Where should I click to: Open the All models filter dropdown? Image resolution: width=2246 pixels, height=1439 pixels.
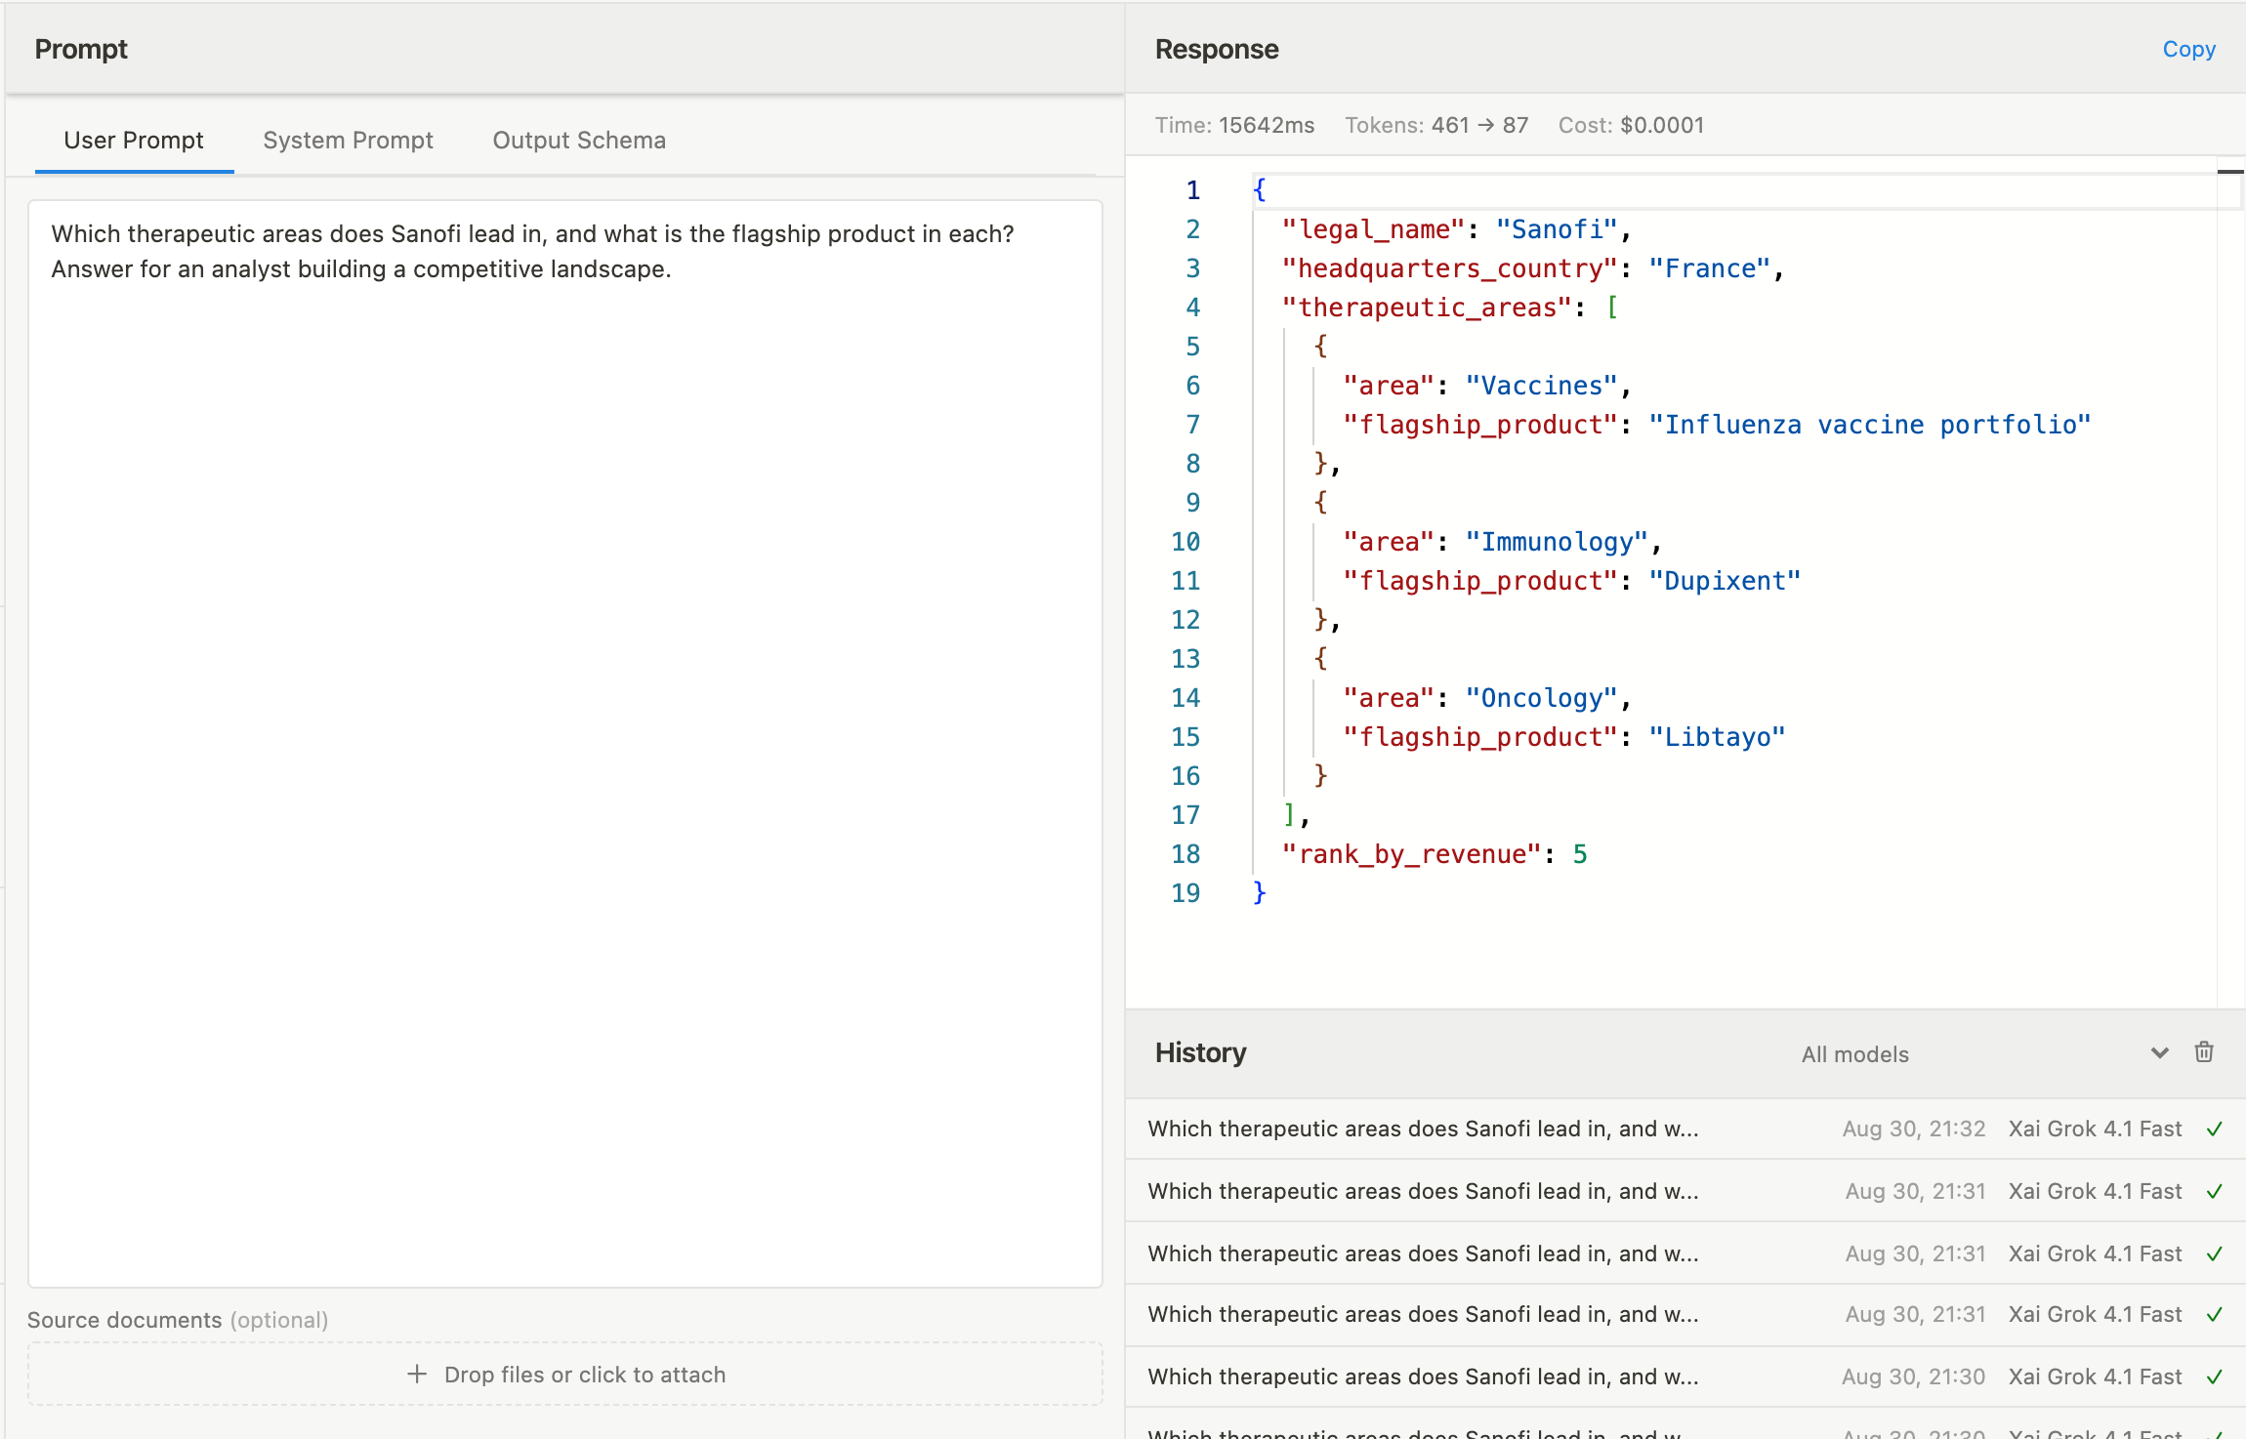(1984, 1053)
